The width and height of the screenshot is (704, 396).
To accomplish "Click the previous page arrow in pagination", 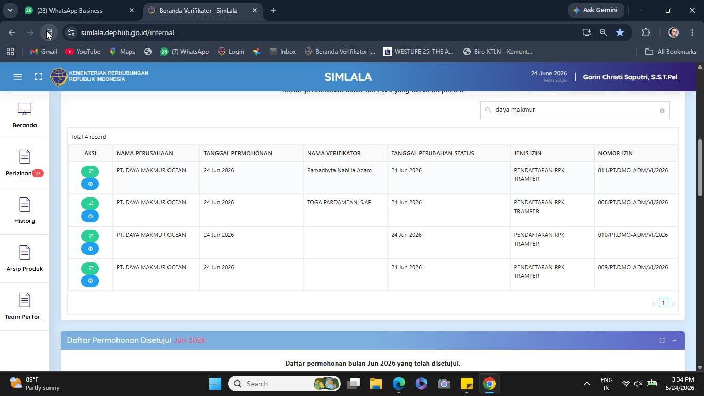I will [653, 304].
